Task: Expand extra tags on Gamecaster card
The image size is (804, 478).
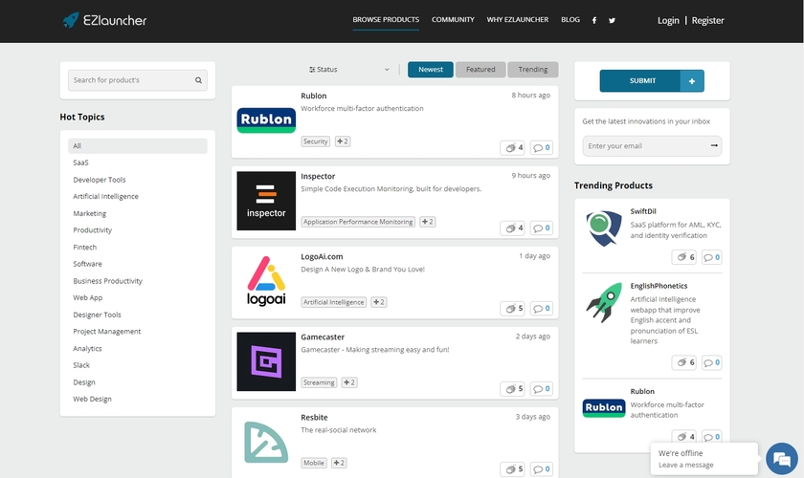Action: pos(349,382)
